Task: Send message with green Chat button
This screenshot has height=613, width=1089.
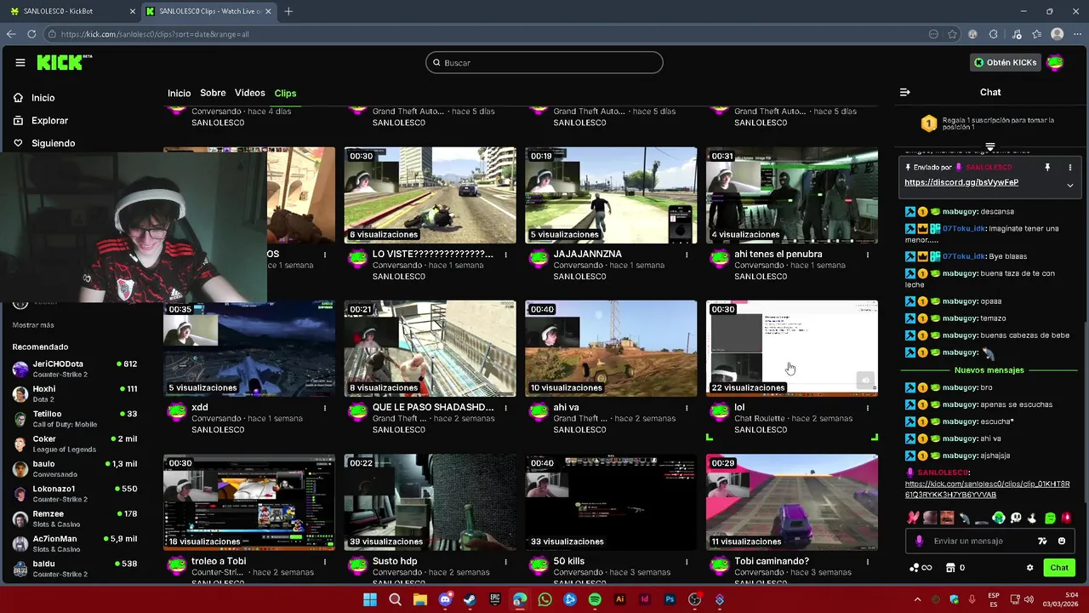Action: (x=1059, y=568)
